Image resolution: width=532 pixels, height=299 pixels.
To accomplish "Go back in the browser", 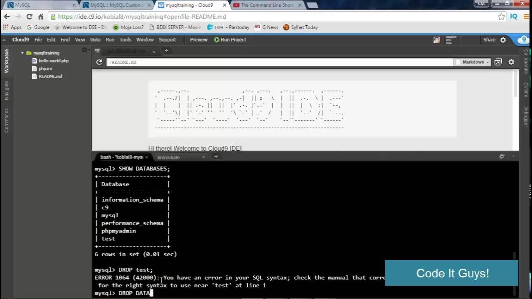I will point(7,17).
